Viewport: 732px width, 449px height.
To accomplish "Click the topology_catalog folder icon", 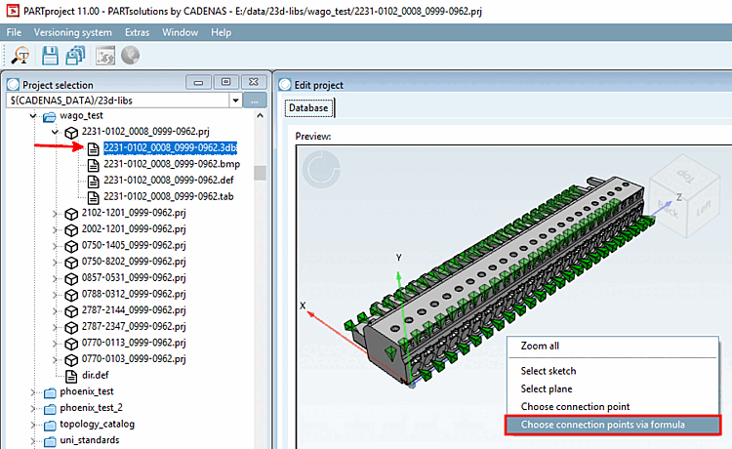I will tap(50, 426).
